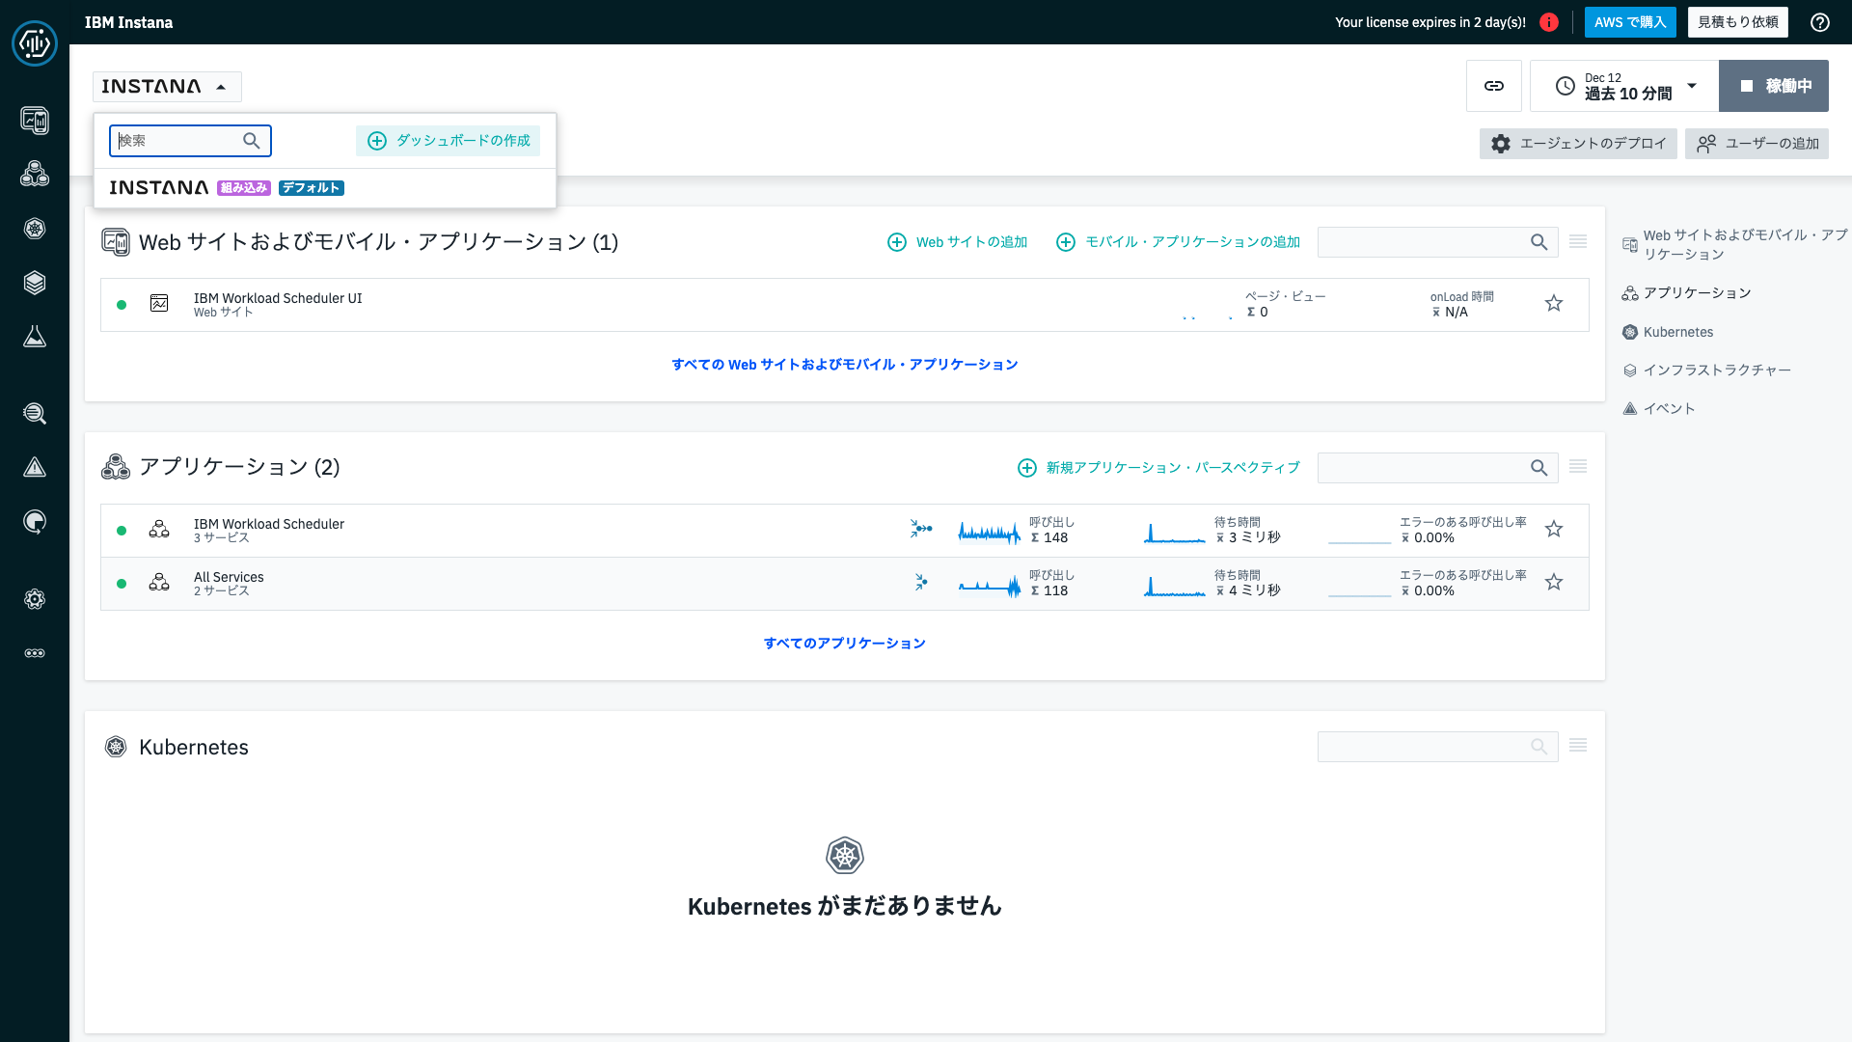The height and width of the screenshot is (1042, 1852).
Task: Star the All Services application
Action: [x=1553, y=583]
